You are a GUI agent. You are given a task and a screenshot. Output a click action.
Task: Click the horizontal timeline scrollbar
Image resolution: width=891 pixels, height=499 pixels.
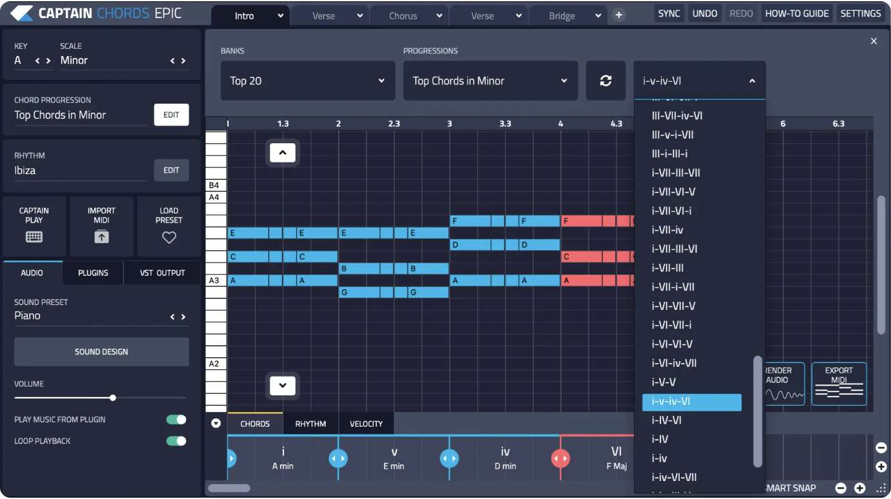(229, 489)
